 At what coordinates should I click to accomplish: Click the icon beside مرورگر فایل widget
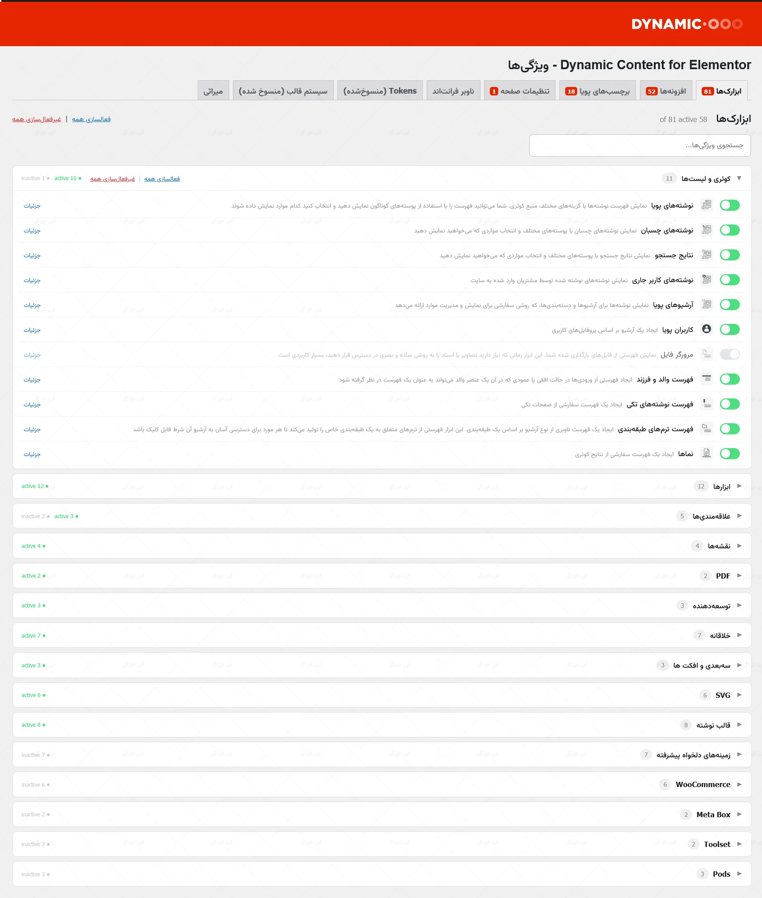coord(707,354)
